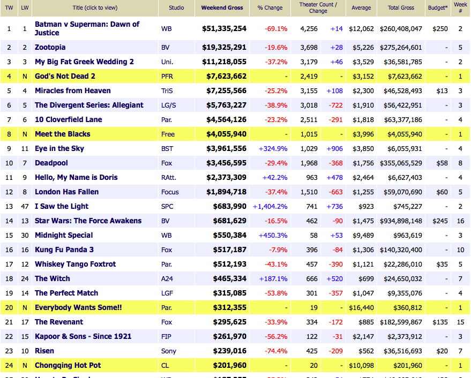Sort by Title column header
Image resolution: width=471 pixels, height=378 pixels.
coord(95,8)
